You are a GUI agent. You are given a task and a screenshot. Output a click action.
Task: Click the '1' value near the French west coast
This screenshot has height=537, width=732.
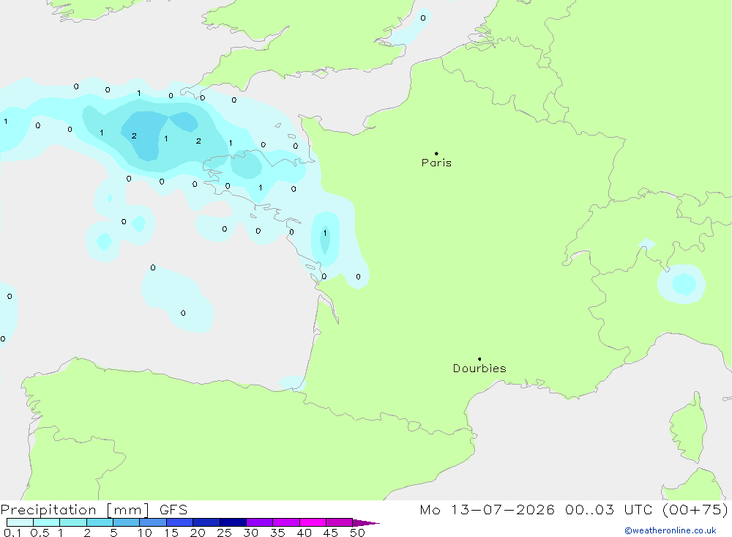[325, 233]
